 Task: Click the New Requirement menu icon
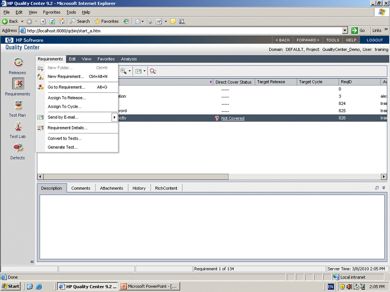tap(40, 77)
